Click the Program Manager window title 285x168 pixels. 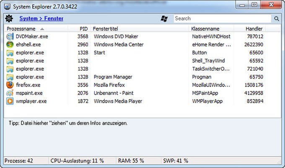pyautogui.click(x=113, y=77)
